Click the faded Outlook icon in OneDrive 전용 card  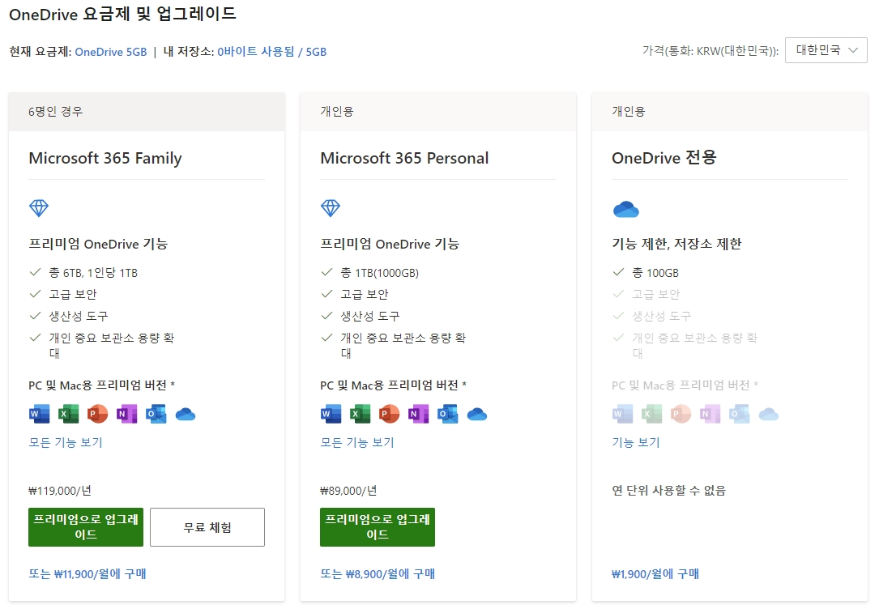click(x=739, y=414)
